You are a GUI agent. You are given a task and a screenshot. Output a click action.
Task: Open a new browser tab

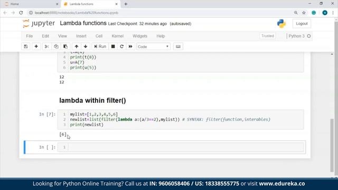126,4
